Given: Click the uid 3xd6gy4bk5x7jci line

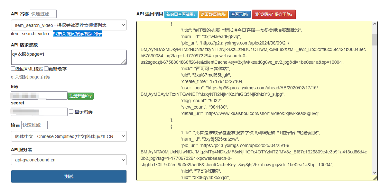Looking at the screenshot, I should click(x=205, y=178).
